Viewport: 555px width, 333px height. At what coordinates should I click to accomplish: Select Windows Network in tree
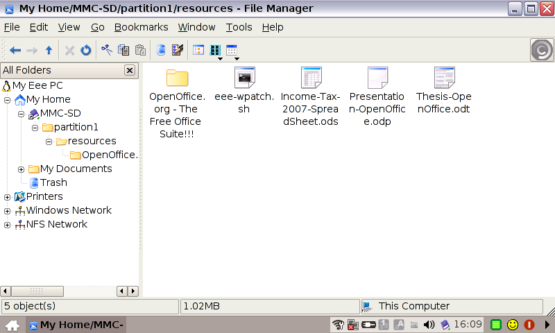pos(69,210)
